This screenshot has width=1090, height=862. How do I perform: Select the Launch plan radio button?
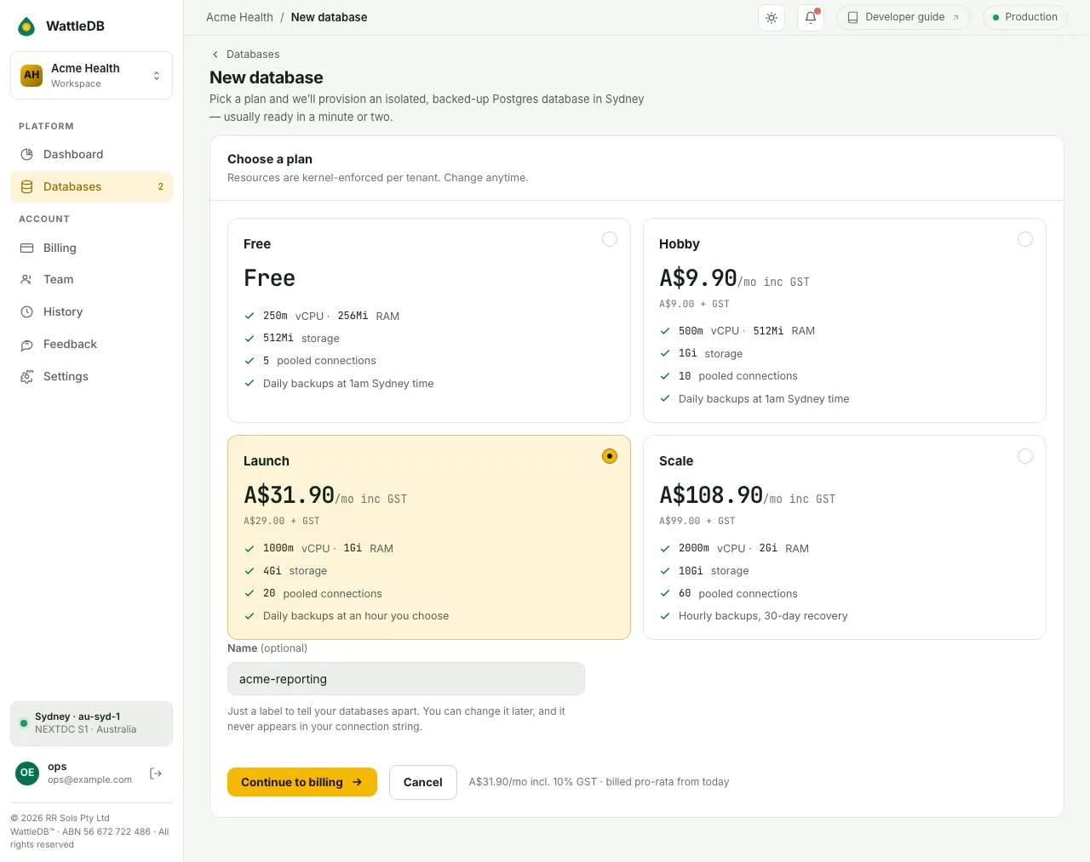[610, 456]
